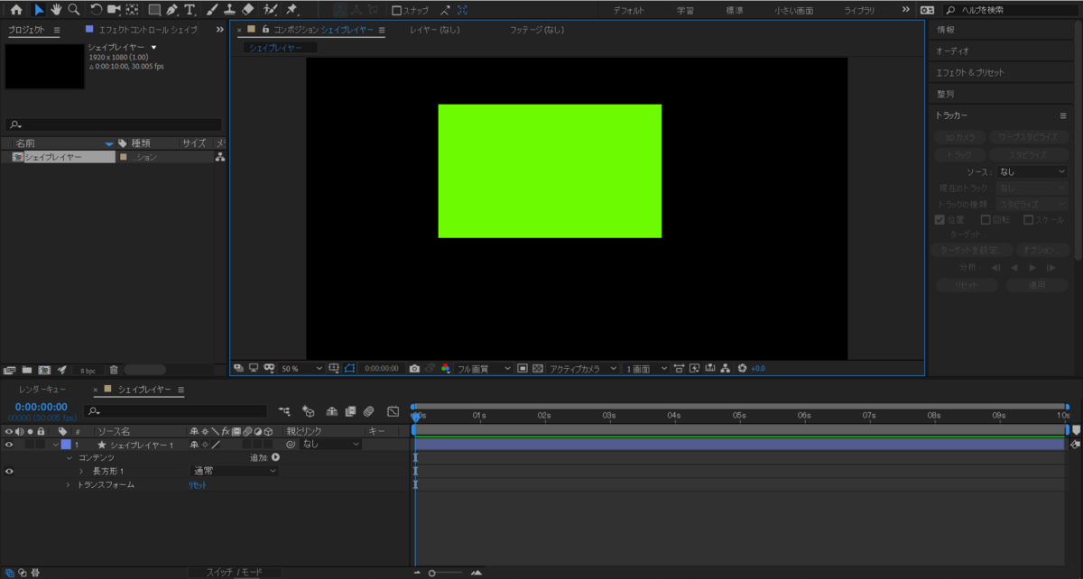Expand the 長方形 1 group
Screen dimensions: 1083x579
tap(81, 471)
